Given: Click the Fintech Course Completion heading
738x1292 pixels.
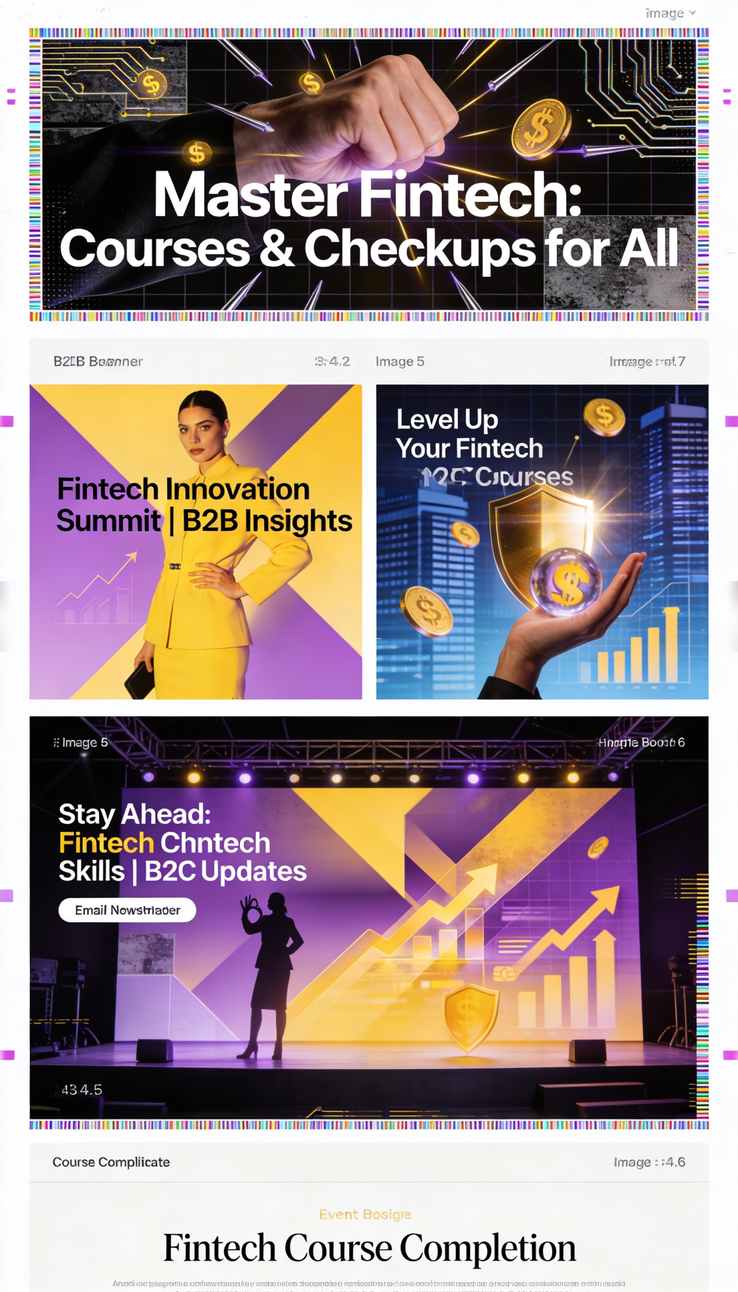Looking at the screenshot, I should (370, 1248).
